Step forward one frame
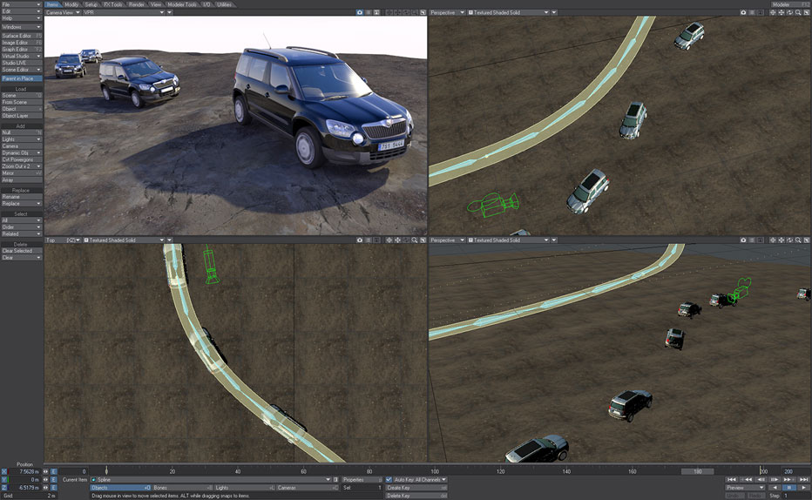Image resolution: width=812 pixels, height=500 pixels. 775,480
